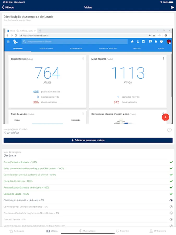The height and width of the screenshot is (235, 176).
Task: Open Funil de vendas card options menu
Action: coord(83,114)
